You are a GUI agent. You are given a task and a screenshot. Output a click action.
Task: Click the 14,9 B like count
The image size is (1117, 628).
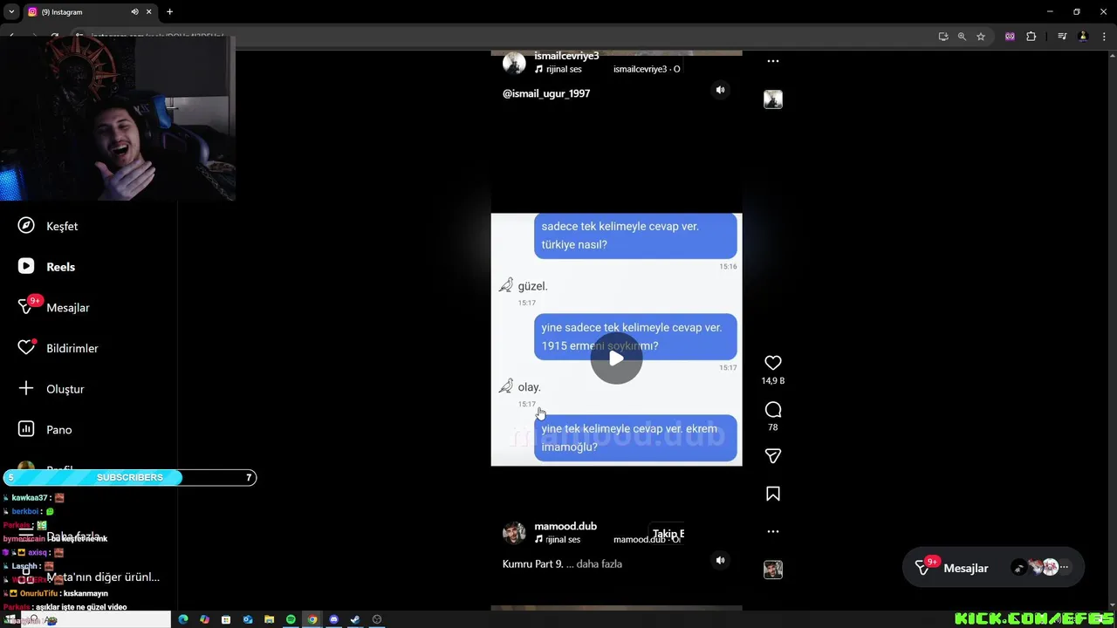pyautogui.click(x=772, y=381)
